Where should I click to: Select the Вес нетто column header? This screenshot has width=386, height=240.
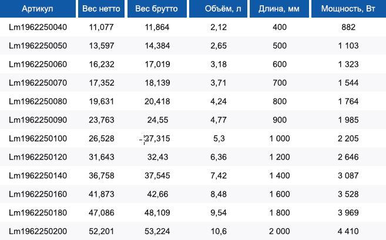point(101,9)
